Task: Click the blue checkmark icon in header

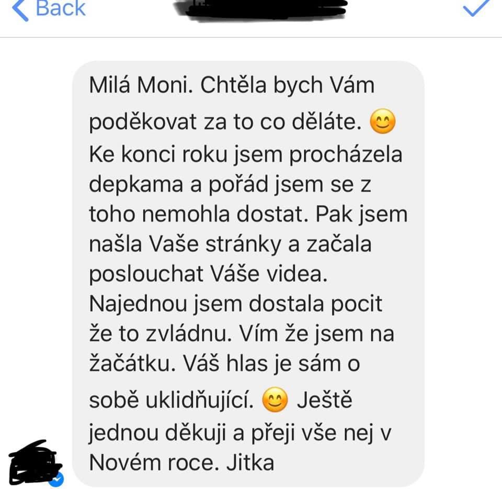Action: [476, 8]
